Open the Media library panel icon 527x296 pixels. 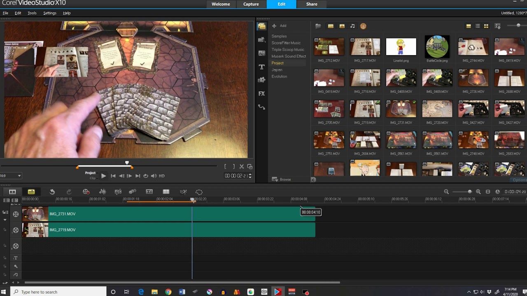coord(261,26)
